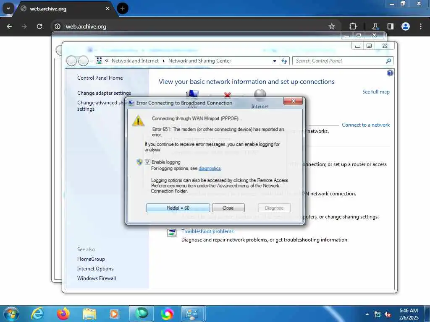Open the diagnostics link
Viewport: 430px width, 322px height.
[210, 169]
